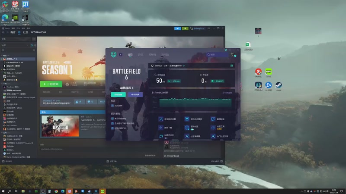The image size is (346, 194).
Task: Click Steam's back navigation arrow
Action: coord(3,32)
